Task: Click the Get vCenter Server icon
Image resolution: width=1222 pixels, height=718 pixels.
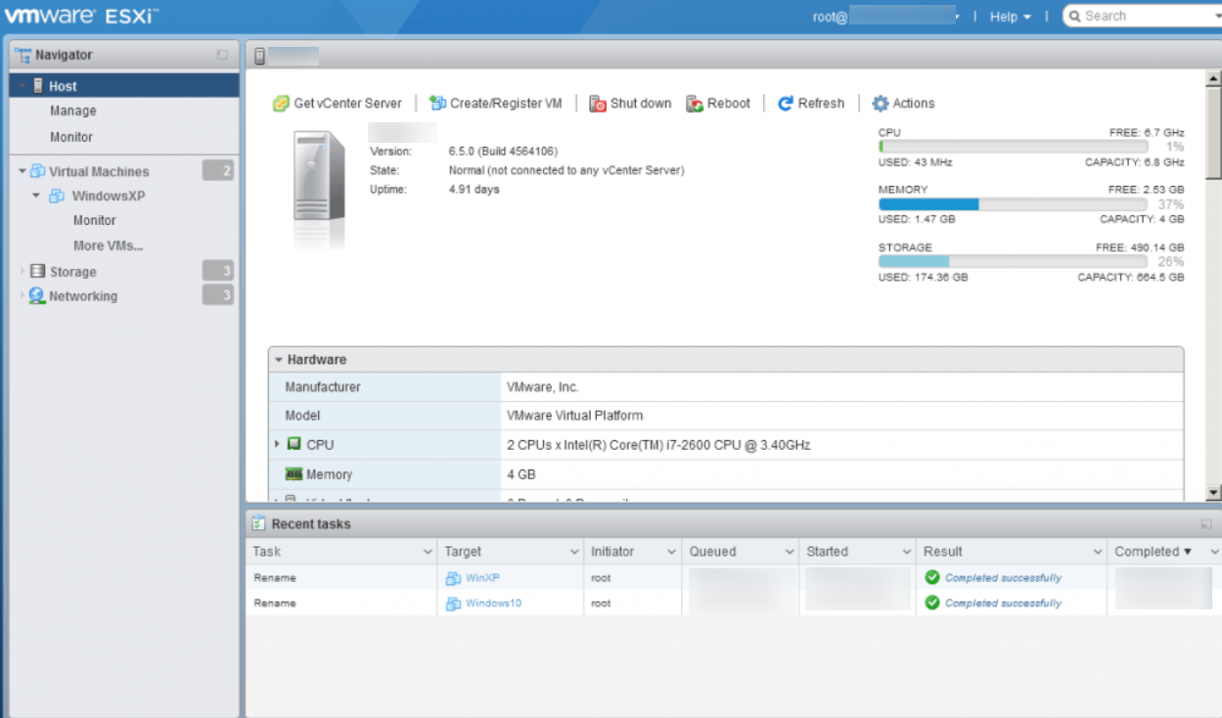Action: [281, 103]
